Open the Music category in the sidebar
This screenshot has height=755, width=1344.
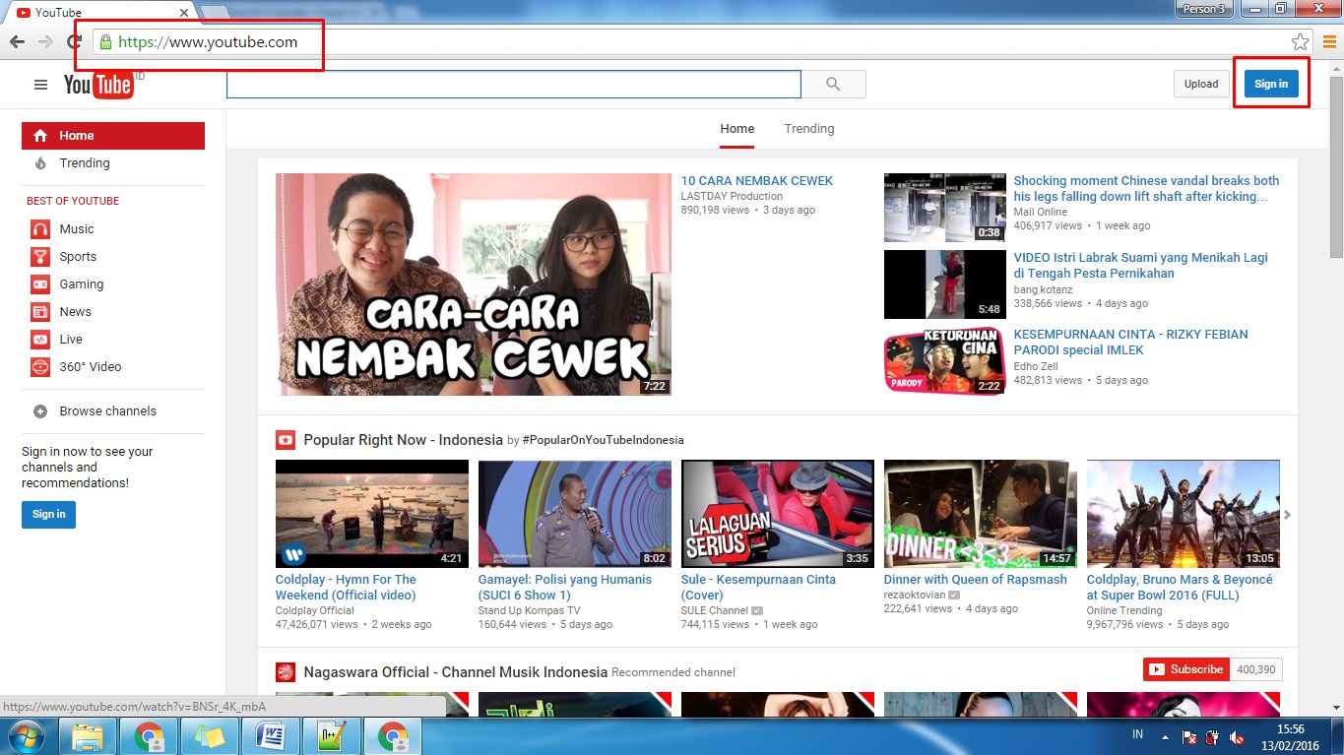tap(76, 228)
